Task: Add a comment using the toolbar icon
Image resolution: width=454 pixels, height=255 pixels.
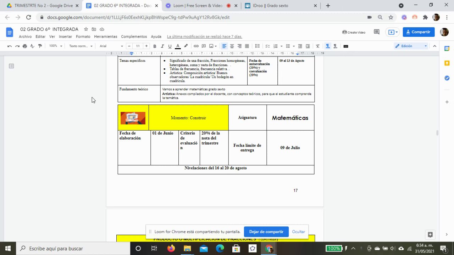Action: (x=204, y=46)
